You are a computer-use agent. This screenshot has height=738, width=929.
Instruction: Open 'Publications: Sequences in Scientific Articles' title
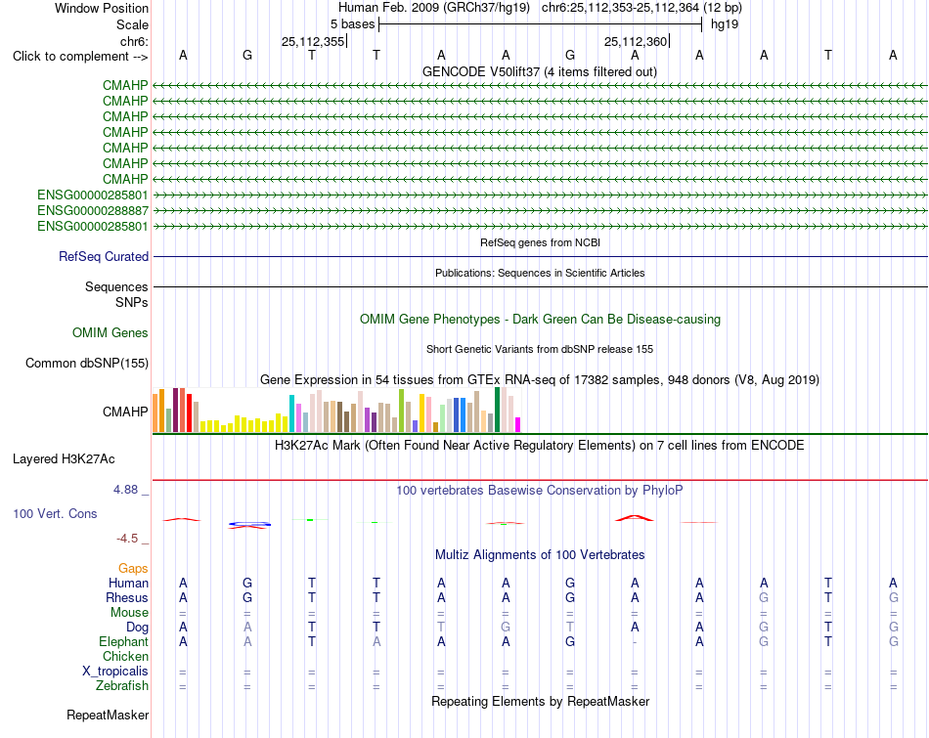coord(540,273)
